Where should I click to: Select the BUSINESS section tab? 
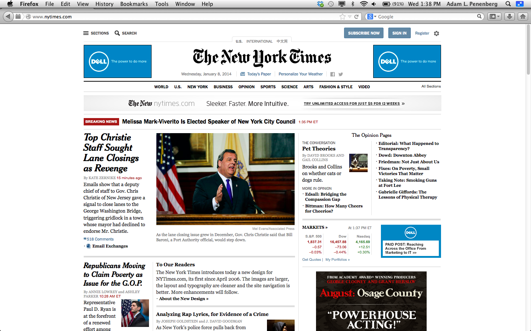[223, 87]
